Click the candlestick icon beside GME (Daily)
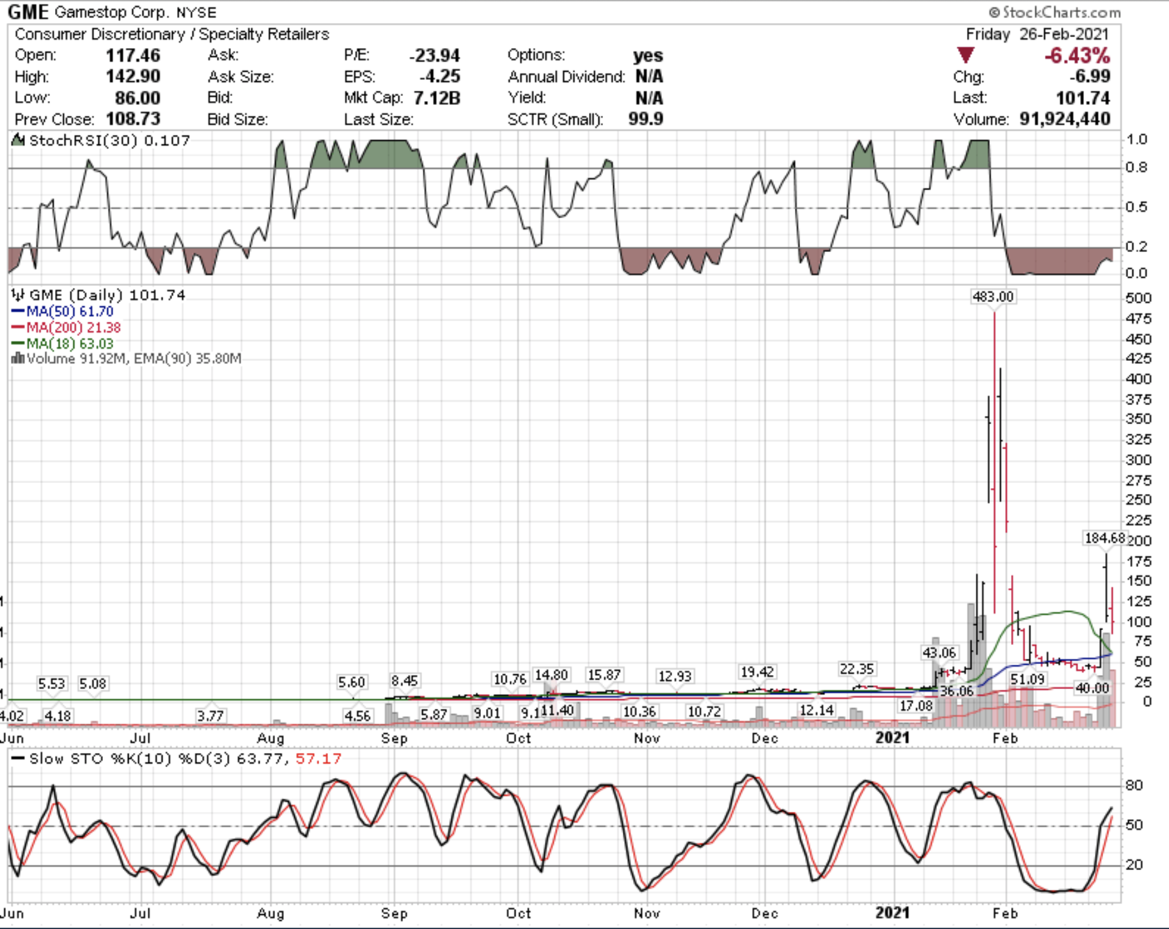Viewport: 1169px width, 929px height. (19, 295)
